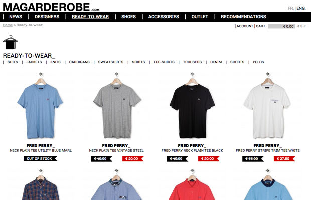311x200 pixels.
Task: Filter by Polos category
Action: tap(258, 62)
